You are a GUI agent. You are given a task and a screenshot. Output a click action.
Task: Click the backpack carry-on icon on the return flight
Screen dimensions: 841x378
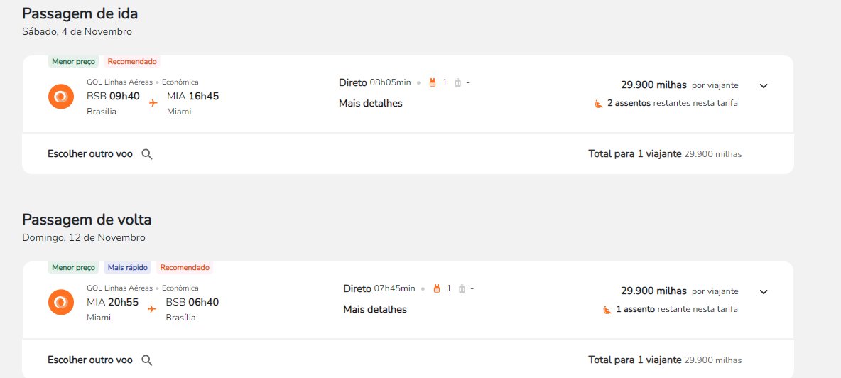(x=437, y=288)
